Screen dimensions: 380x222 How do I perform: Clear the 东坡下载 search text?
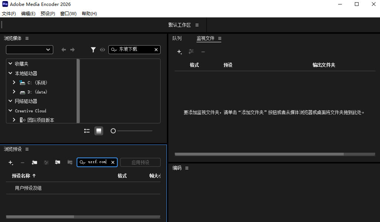(156, 50)
